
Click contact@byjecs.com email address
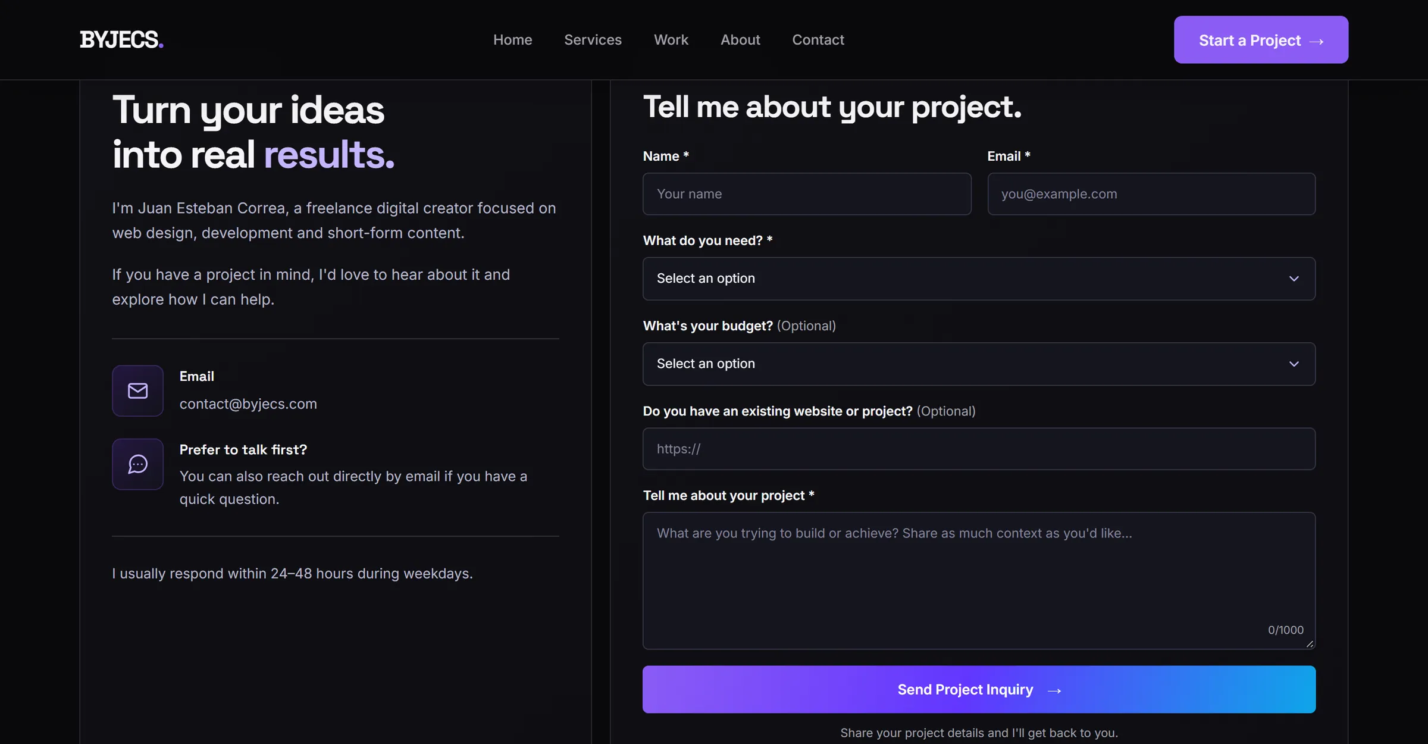tap(248, 404)
